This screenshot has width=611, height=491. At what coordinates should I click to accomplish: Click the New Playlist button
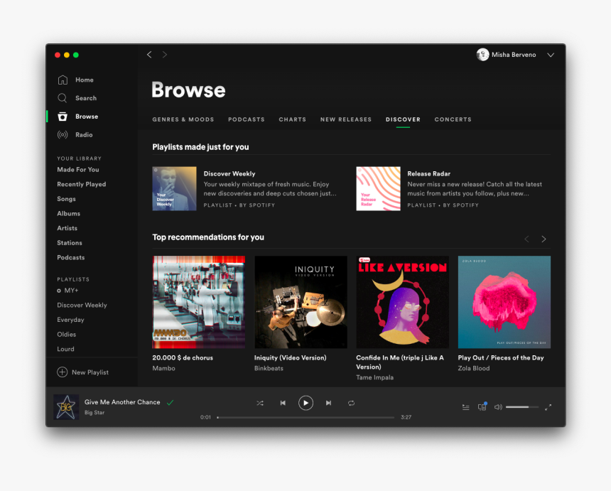point(82,372)
